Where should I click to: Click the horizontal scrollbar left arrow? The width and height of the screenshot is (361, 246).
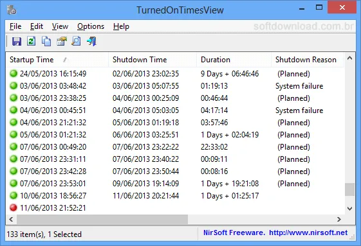click(x=11, y=219)
